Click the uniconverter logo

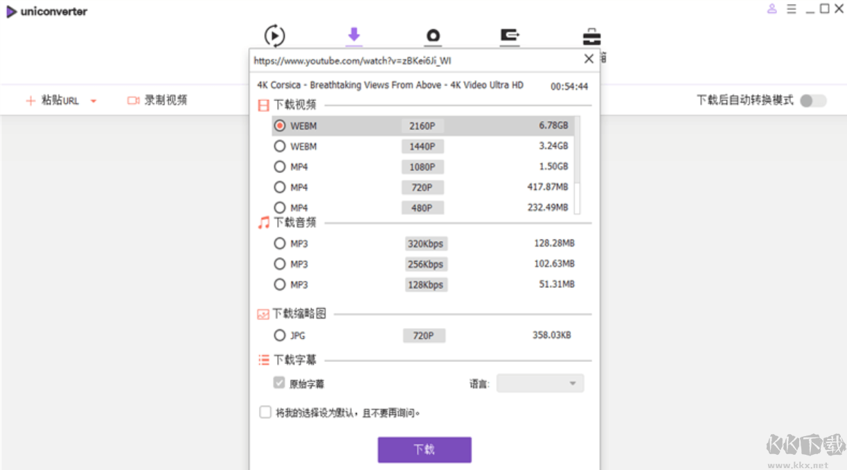46,11
